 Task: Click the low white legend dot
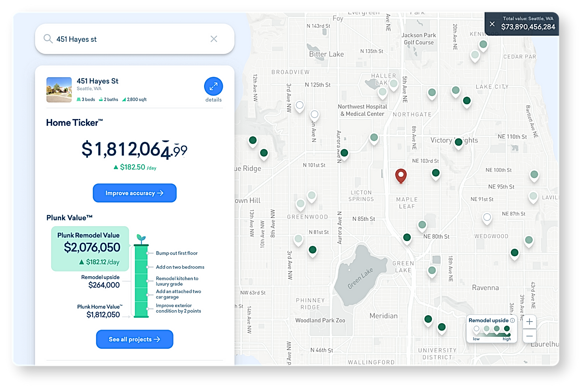476,329
